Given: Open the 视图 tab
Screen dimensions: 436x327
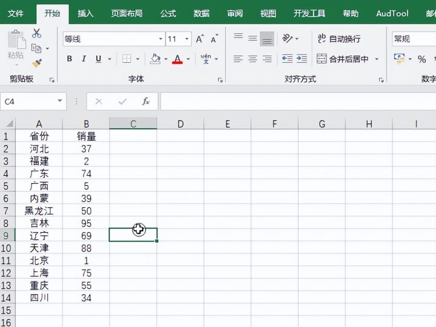Looking at the screenshot, I should [268, 13].
